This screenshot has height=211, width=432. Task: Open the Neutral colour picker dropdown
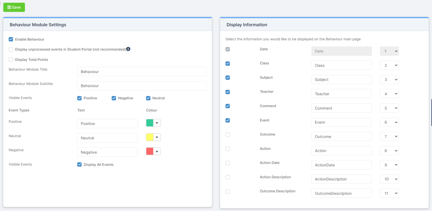[x=157, y=137]
